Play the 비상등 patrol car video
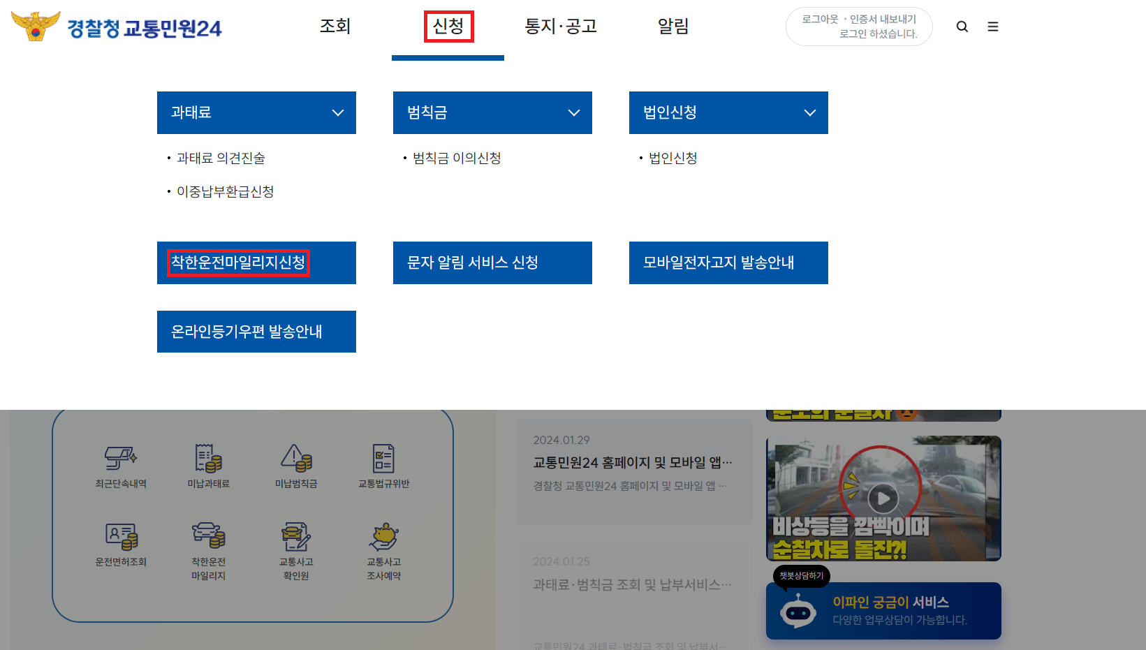1146x650 pixels. [x=883, y=498]
